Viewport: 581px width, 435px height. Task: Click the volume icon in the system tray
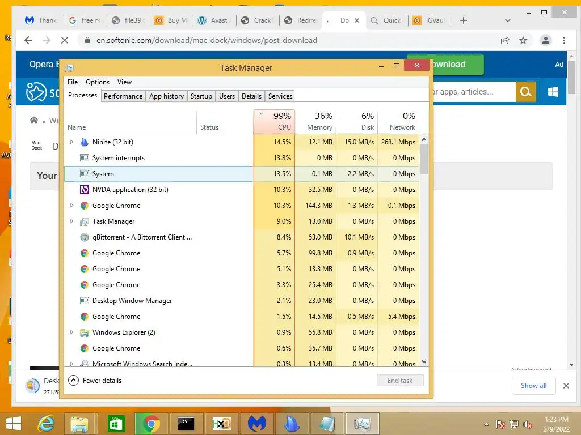(x=528, y=424)
